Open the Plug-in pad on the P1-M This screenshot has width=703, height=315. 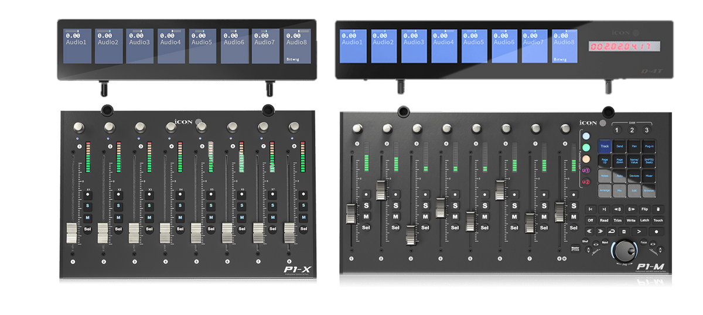(x=649, y=146)
